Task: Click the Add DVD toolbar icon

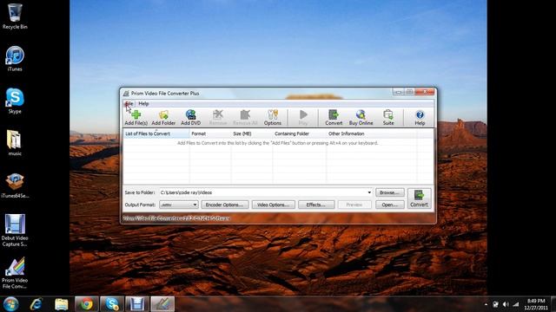Action: (191, 118)
